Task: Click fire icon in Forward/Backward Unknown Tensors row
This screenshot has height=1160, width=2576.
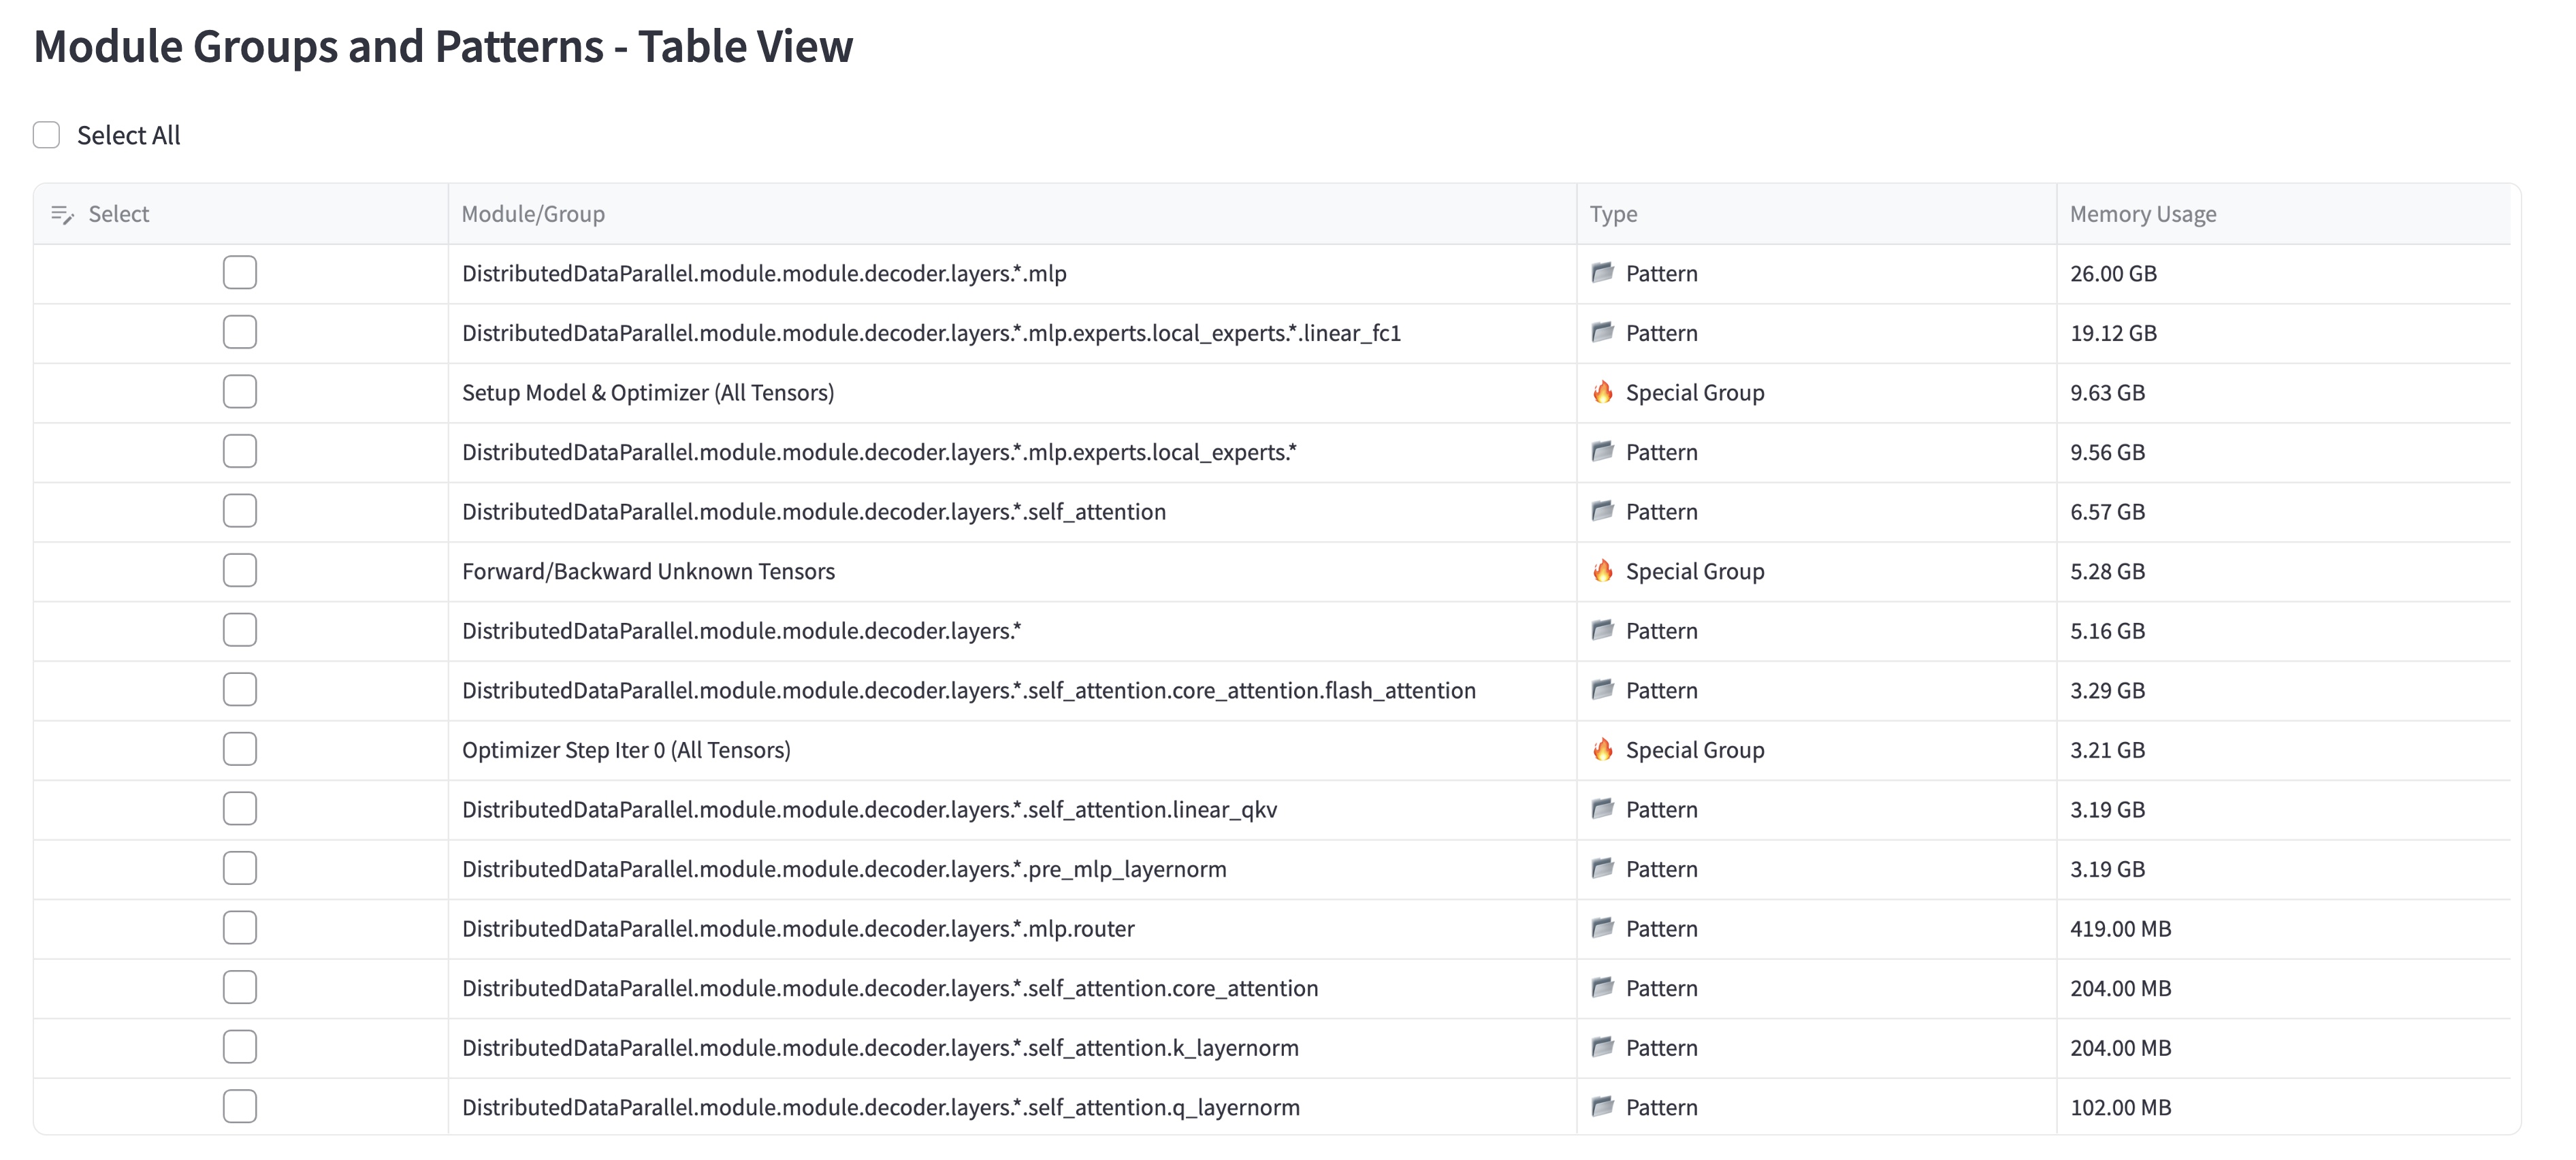Action: coord(1602,571)
